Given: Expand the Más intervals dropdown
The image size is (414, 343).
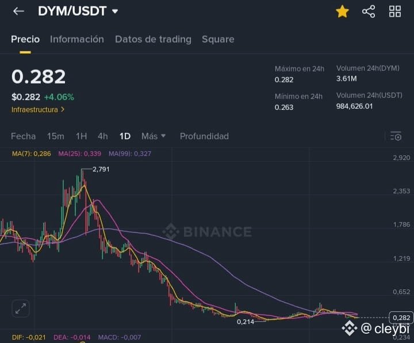Looking at the screenshot, I should (154, 136).
